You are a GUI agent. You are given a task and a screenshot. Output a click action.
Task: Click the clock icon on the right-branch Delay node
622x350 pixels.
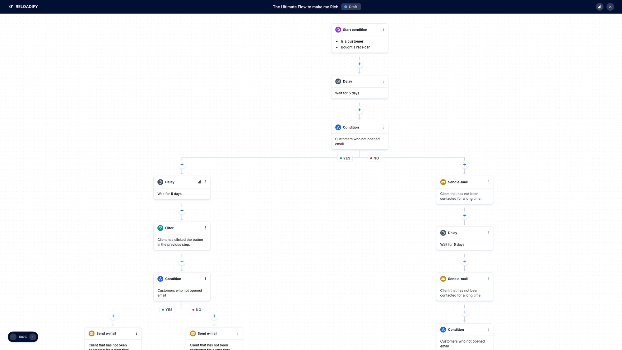click(443, 233)
